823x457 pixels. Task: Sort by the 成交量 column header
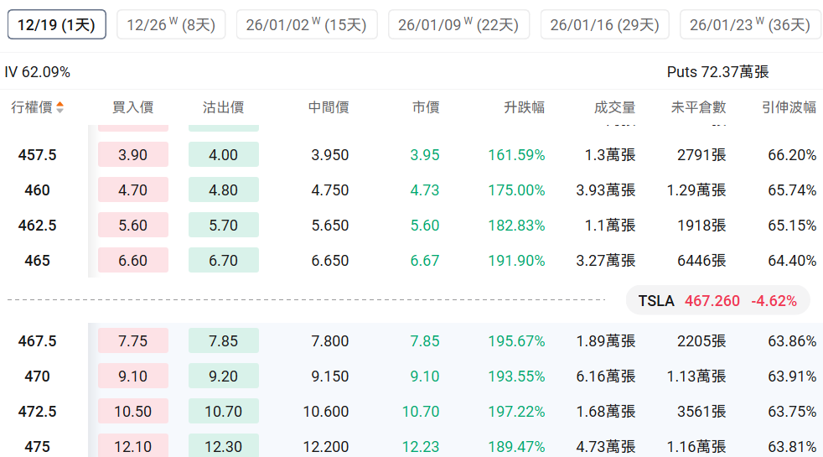[614, 108]
